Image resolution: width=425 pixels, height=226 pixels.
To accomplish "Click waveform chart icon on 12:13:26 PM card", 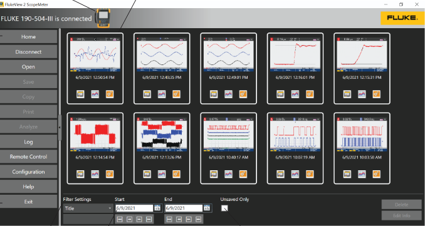I will click(x=162, y=174).
